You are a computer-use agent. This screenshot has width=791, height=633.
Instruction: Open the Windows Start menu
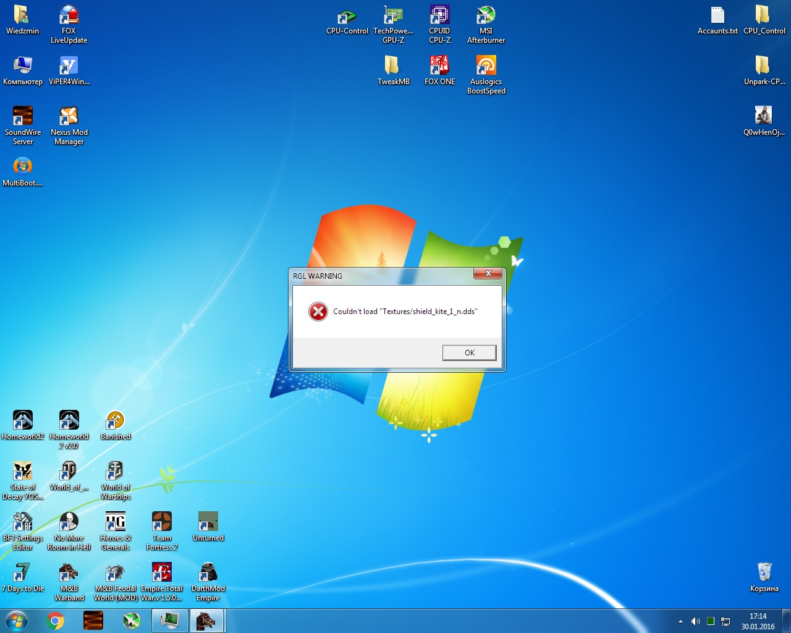(x=17, y=621)
